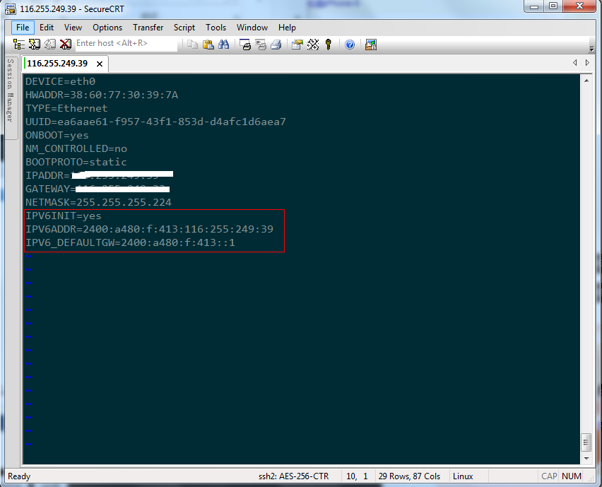Click the terminal scrollbar up arrow

586,80
